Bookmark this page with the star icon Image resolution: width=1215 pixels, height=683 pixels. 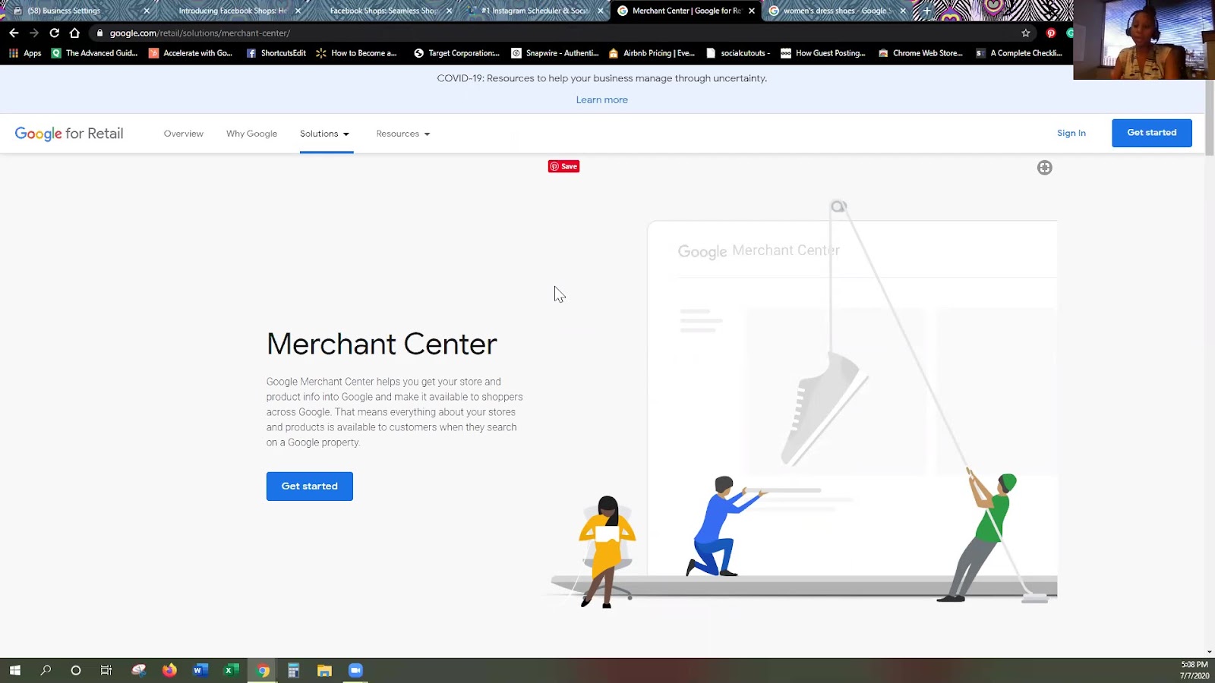point(1026,33)
